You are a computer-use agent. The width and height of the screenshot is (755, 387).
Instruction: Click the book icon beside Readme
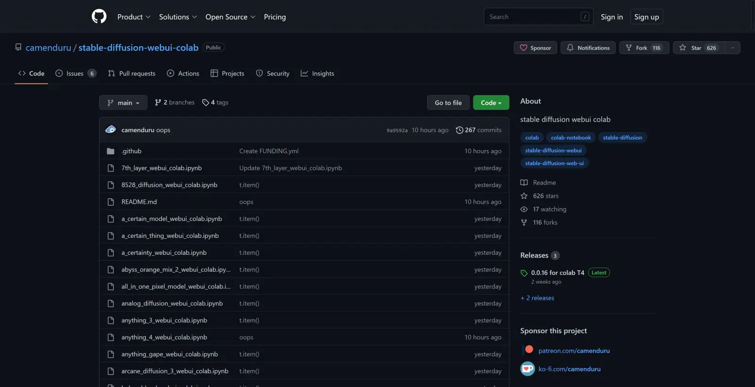coord(524,183)
